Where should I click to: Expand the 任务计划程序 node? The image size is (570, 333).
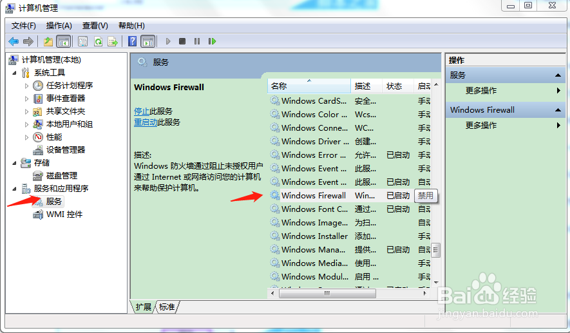pyautogui.click(x=26, y=86)
